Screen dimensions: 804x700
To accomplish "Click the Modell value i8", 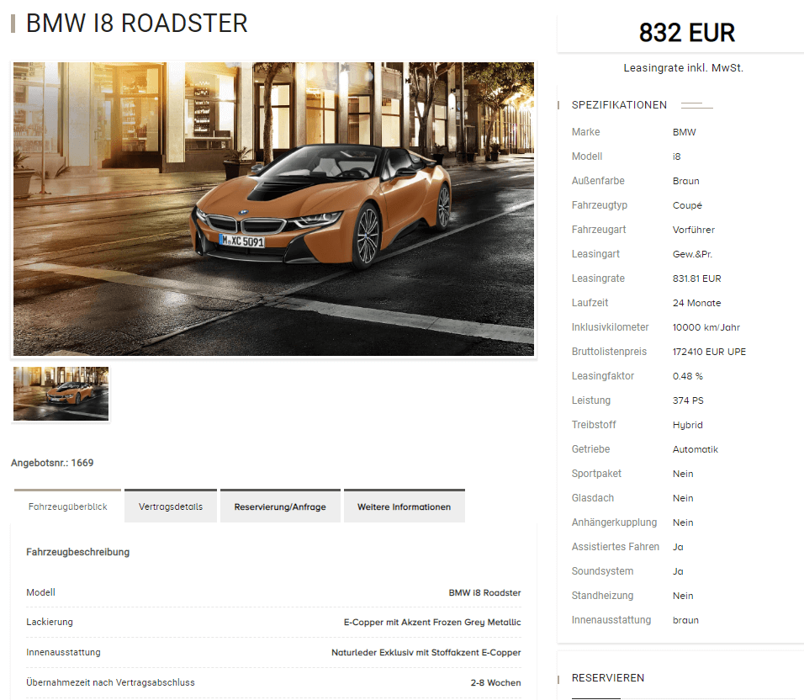I will 677,156.
